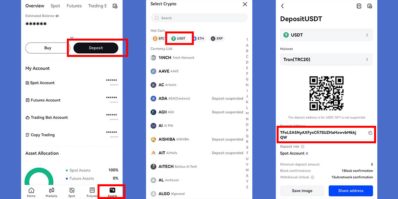Open Markets in bottom navigation
This screenshot has width=398, height=199.
click(x=51, y=192)
